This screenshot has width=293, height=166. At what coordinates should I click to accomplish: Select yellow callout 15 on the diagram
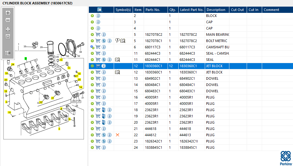(x=9, y=112)
